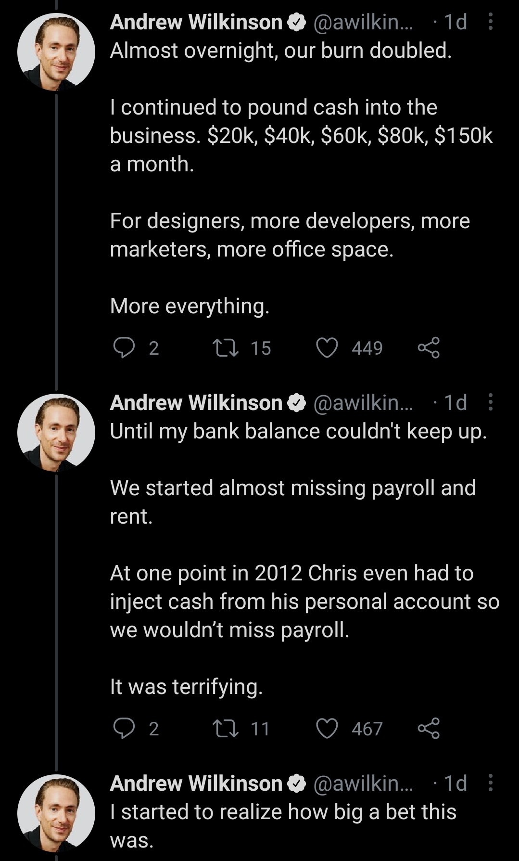Like the tweet with 449 likes
This screenshot has height=861, width=519.
[x=327, y=347]
